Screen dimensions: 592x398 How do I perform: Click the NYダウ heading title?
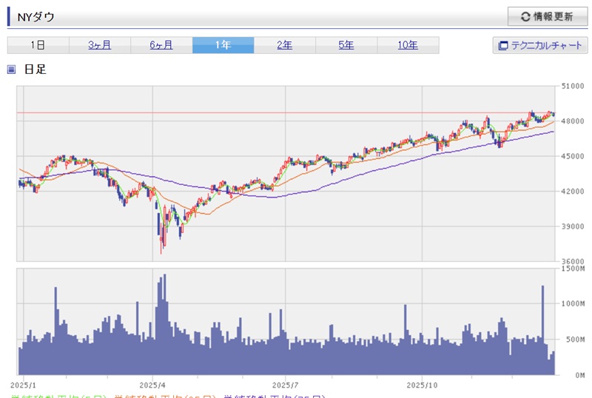pyautogui.click(x=36, y=16)
